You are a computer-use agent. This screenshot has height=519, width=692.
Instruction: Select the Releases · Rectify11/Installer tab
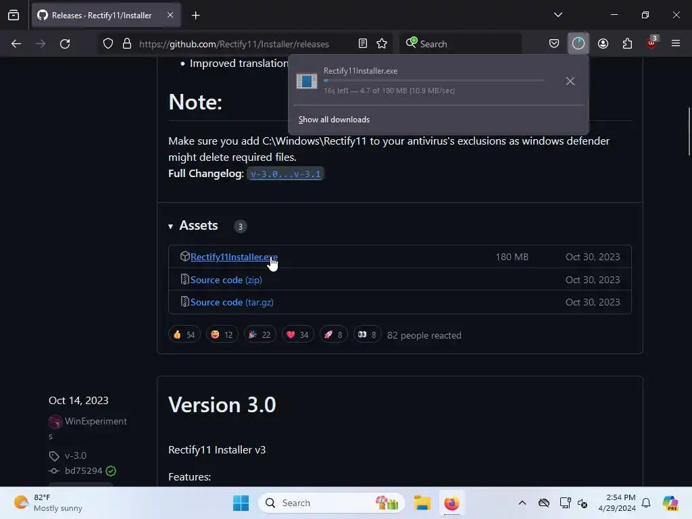tap(106, 16)
